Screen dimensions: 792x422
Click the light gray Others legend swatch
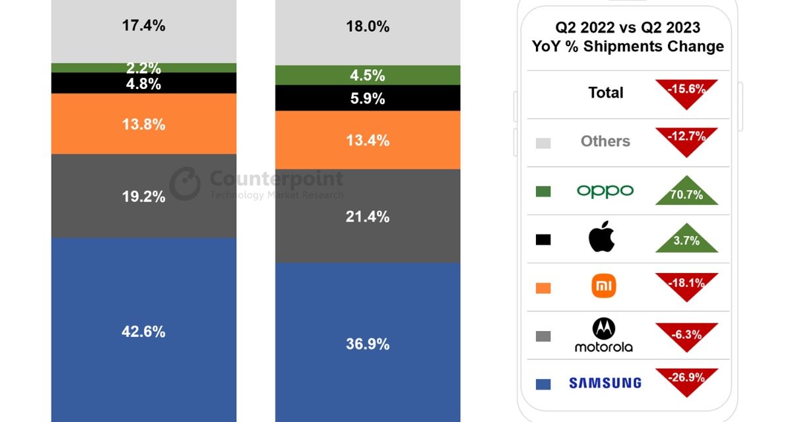(x=543, y=143)
